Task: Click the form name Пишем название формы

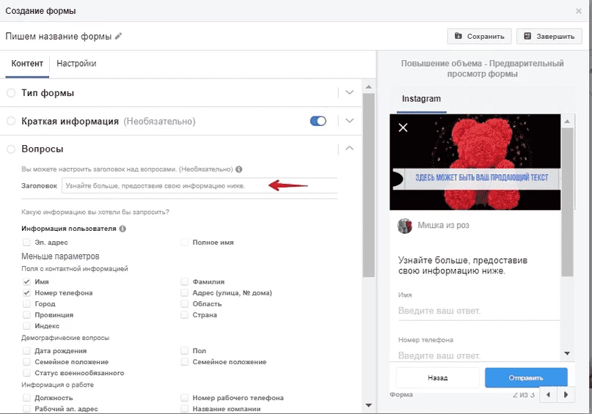Action: [59, 37]
